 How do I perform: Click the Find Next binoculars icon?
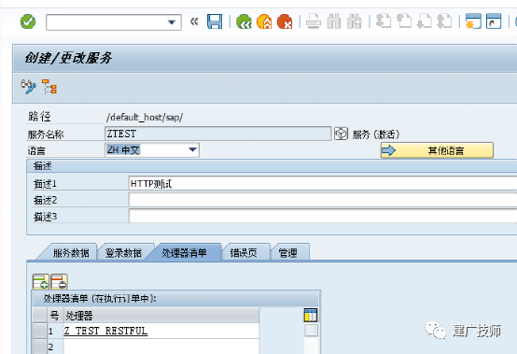coord(355,21)
